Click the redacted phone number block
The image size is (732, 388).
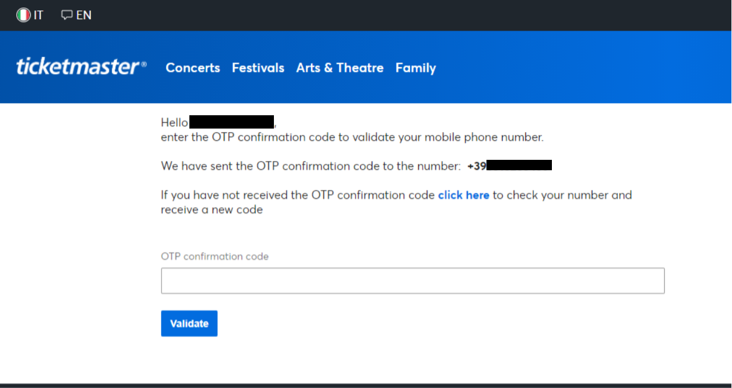coord(519,166)
